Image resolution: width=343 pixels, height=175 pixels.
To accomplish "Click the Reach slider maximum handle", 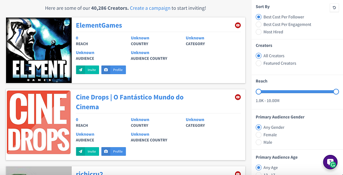I will tap(336, 92).
